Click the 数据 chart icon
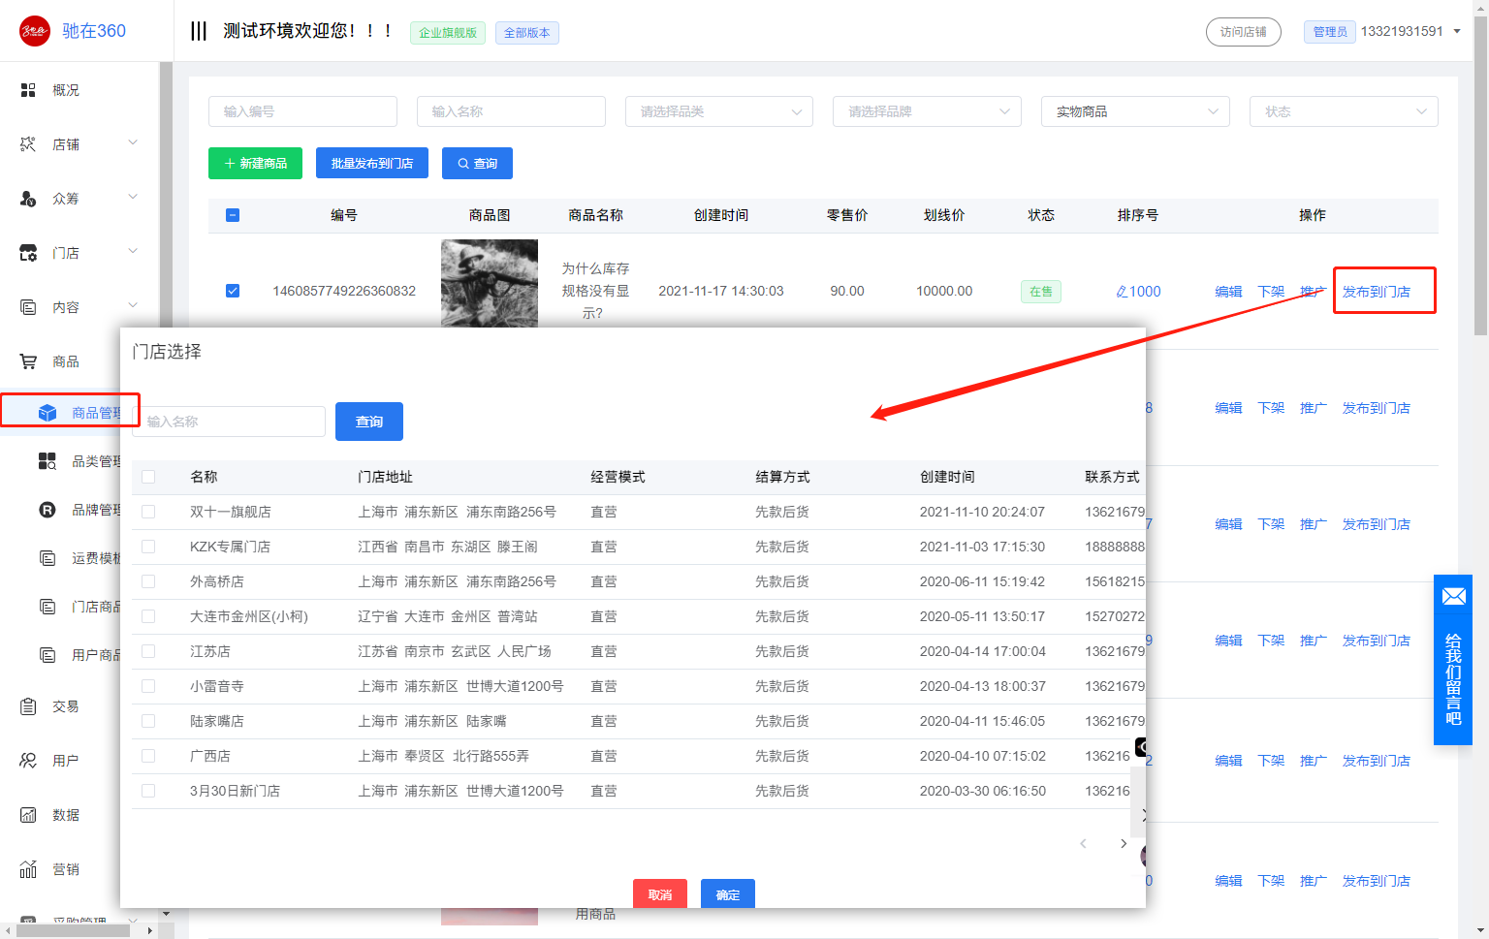 [x=28, y=815]
